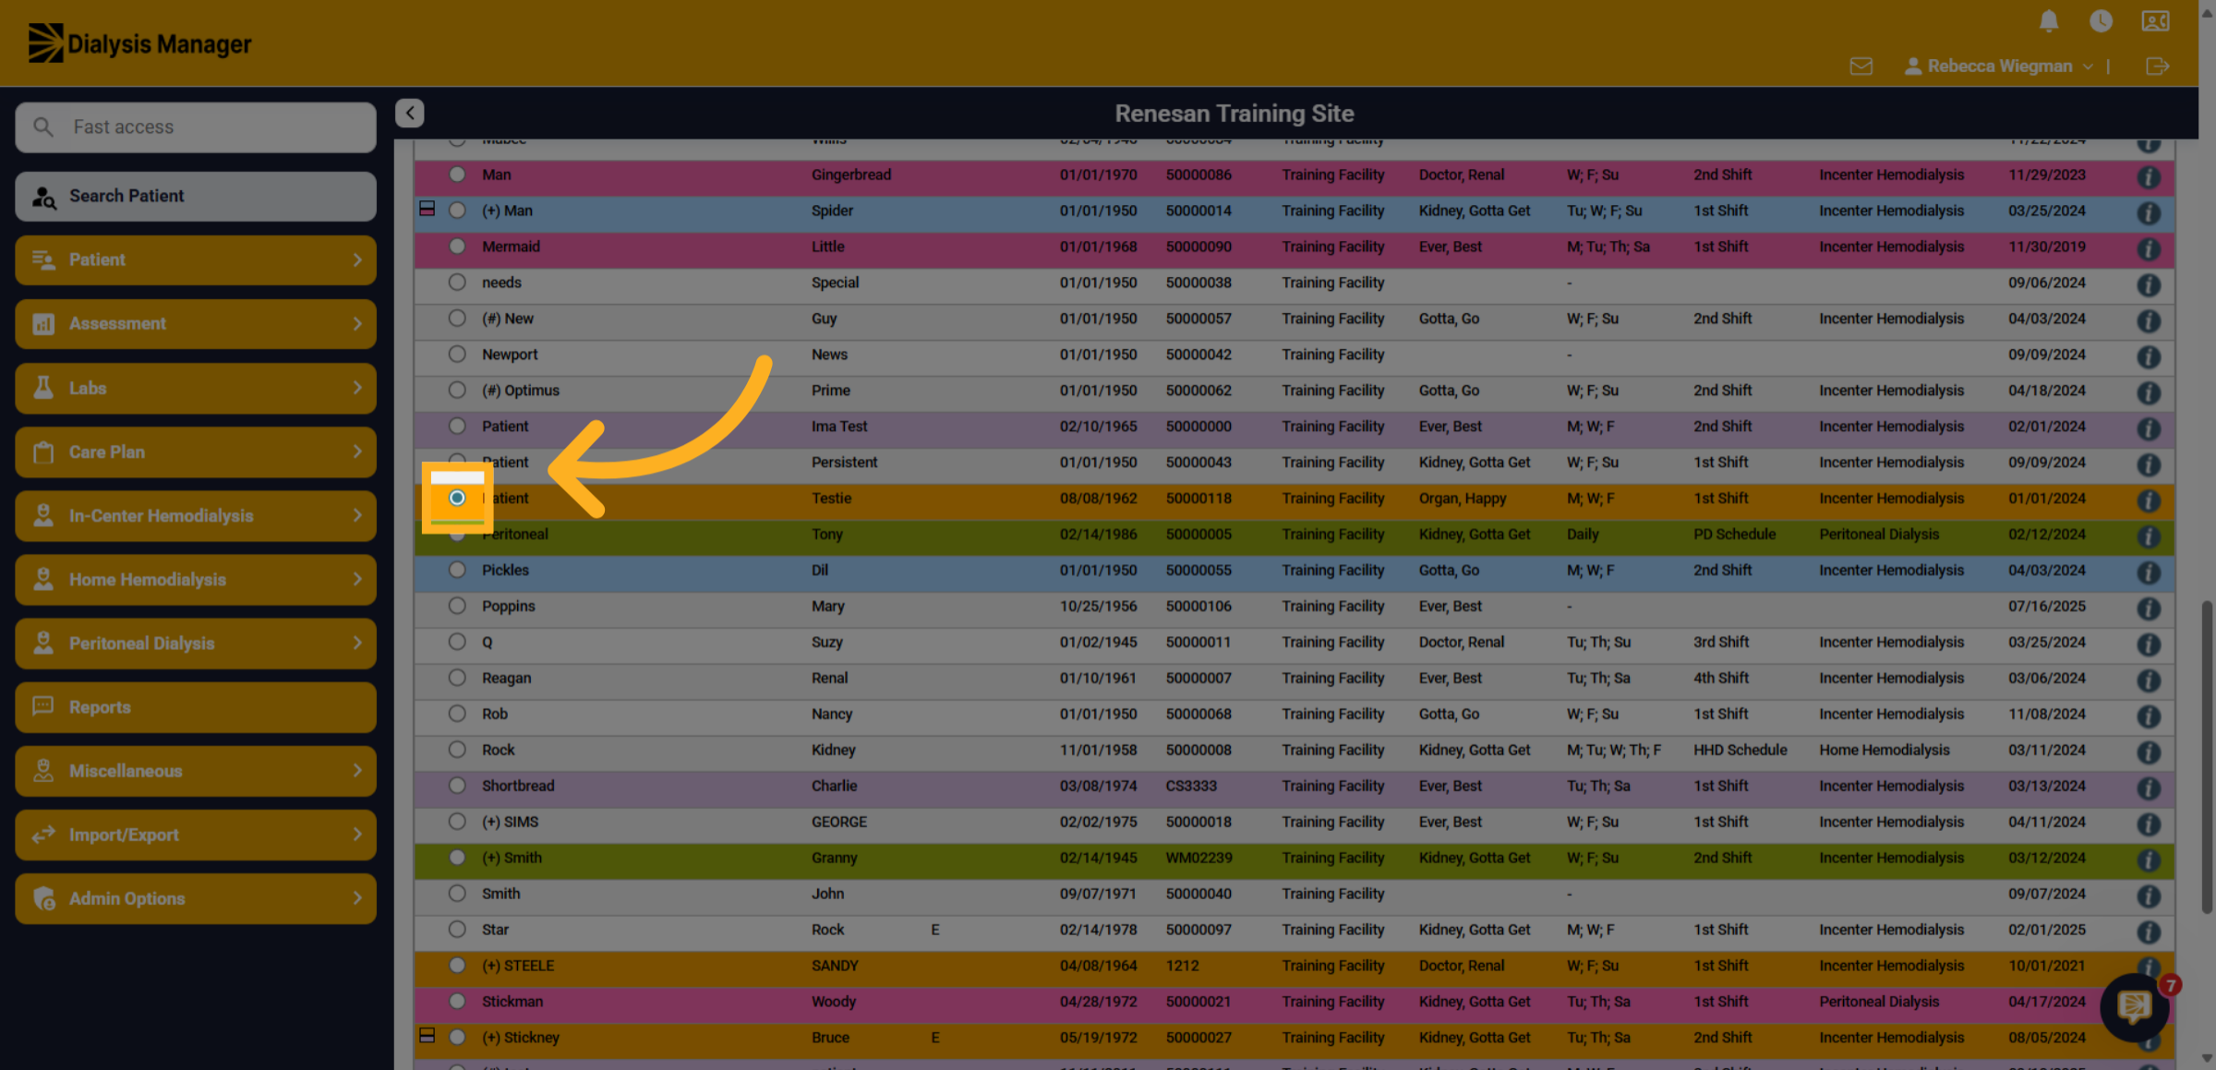This screenshot has width=2216, height=1070.
Task: Open info icon for Reagan Renal row
Action: (x=2149, y=680)
